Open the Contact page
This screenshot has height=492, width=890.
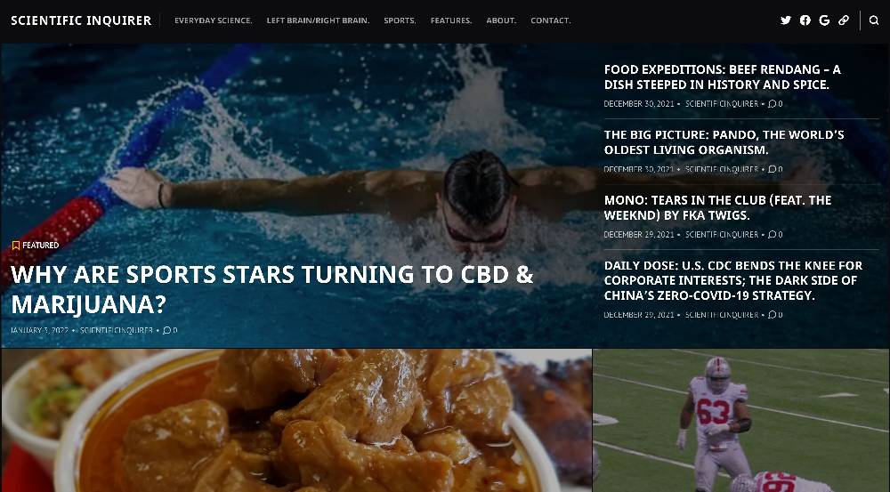coord(551,20)
